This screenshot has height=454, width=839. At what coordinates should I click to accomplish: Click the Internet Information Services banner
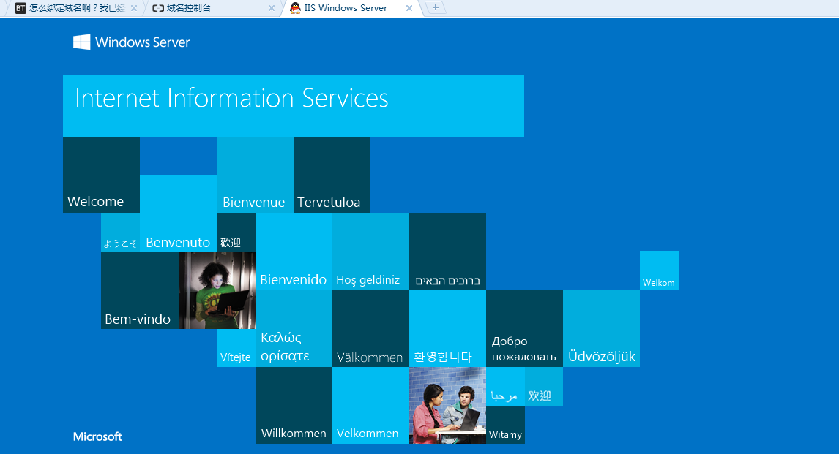point(294,106)
